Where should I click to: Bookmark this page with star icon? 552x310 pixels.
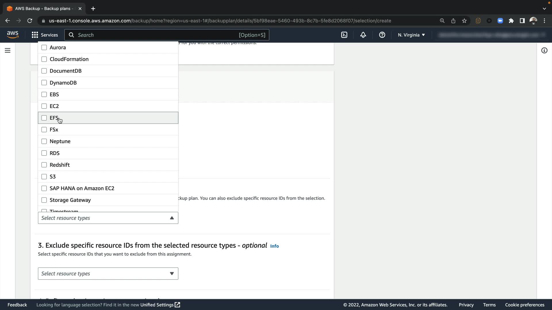coord(464,21)
